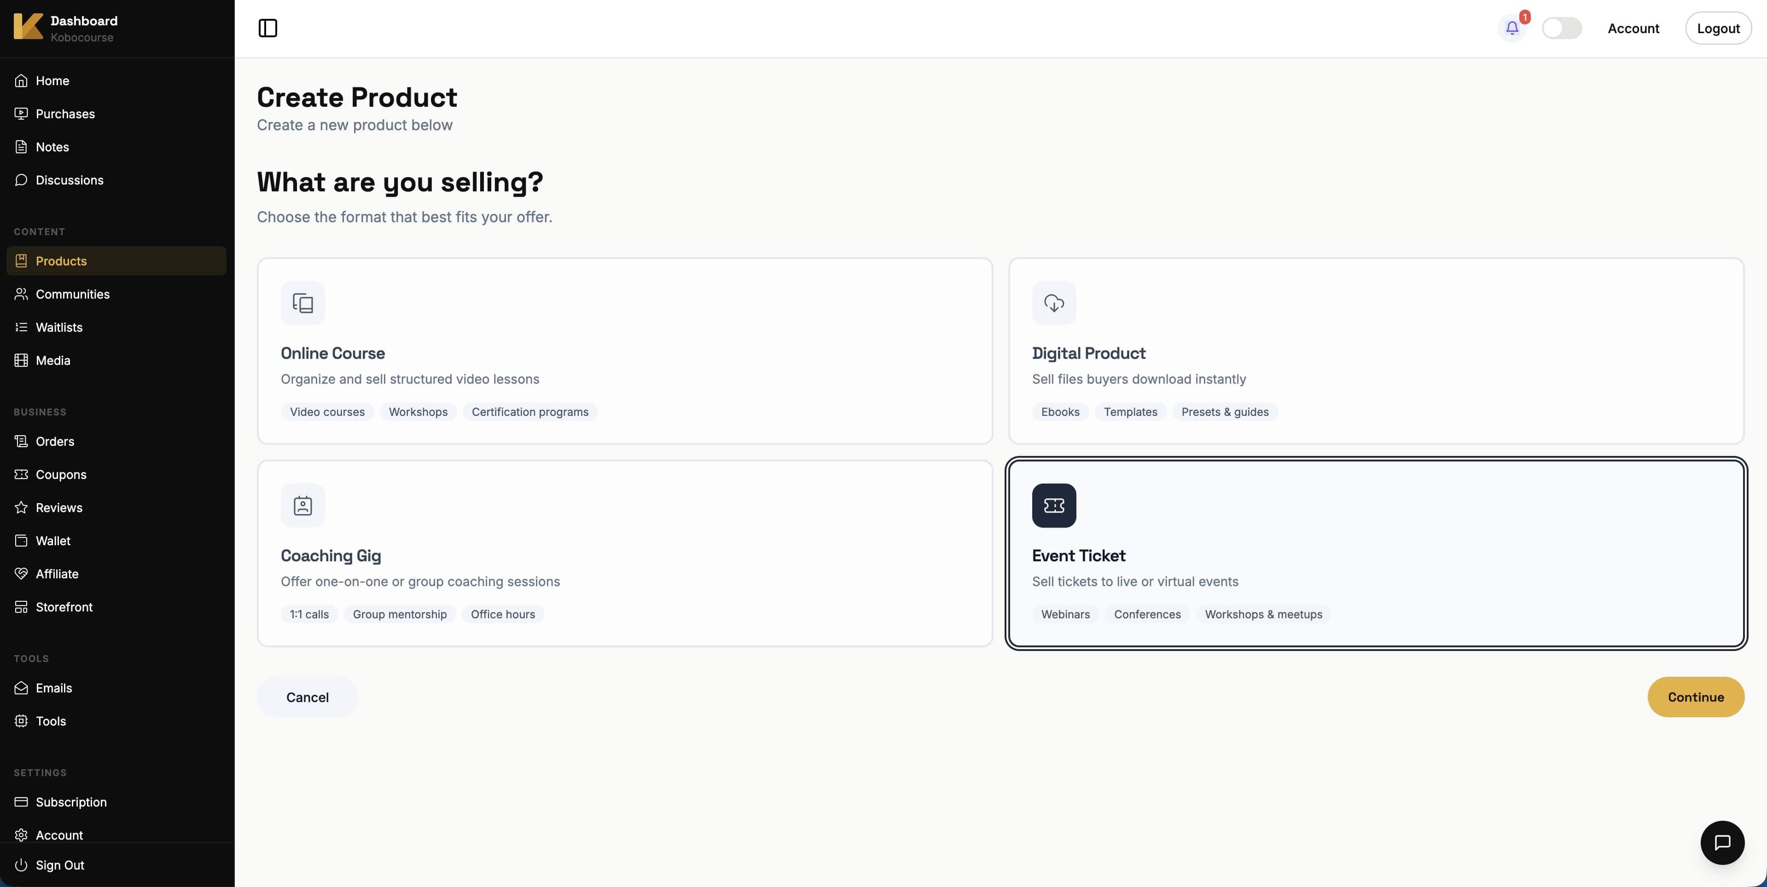Click the Video courses tag

coord(326,412)
